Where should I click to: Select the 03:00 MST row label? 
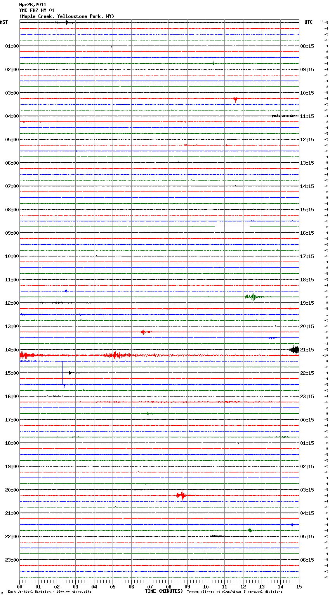pyautogui.click(x=12, y=93)
